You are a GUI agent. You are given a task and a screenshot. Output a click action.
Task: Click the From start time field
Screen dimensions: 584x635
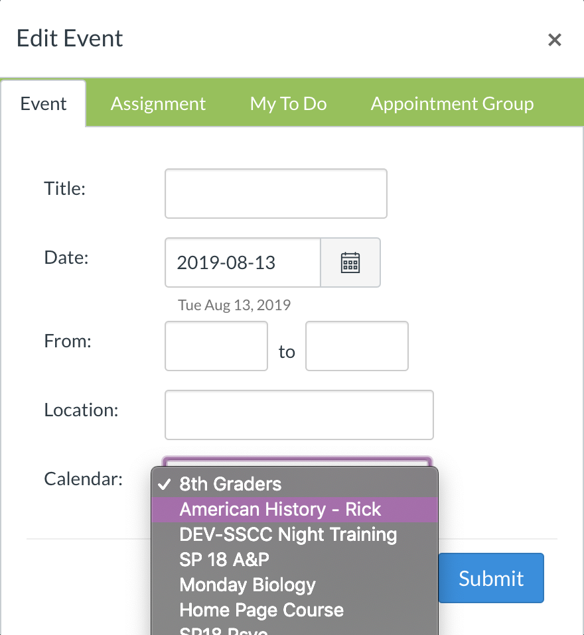[x=216, y=346]
